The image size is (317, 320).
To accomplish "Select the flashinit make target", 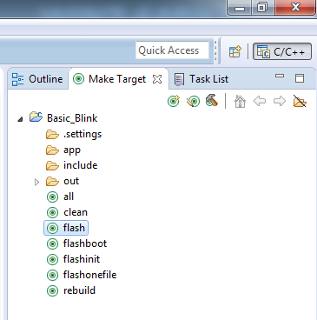I will (x=73, y=259).
